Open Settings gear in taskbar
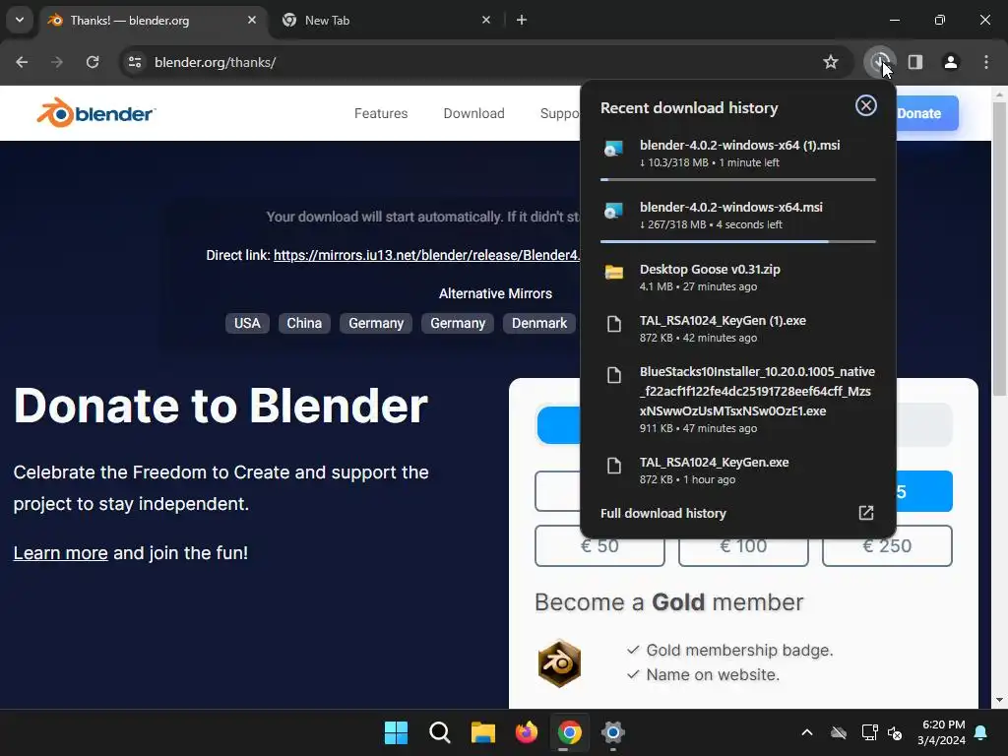This screenshot has height=756, width=1008. pos(612,732)
